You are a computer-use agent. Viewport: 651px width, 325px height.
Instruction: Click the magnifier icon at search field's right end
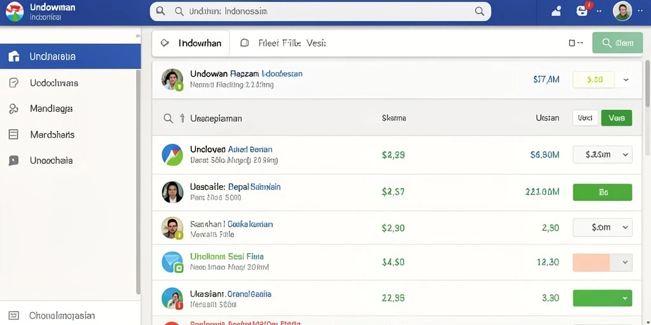[x=479, y=11]
